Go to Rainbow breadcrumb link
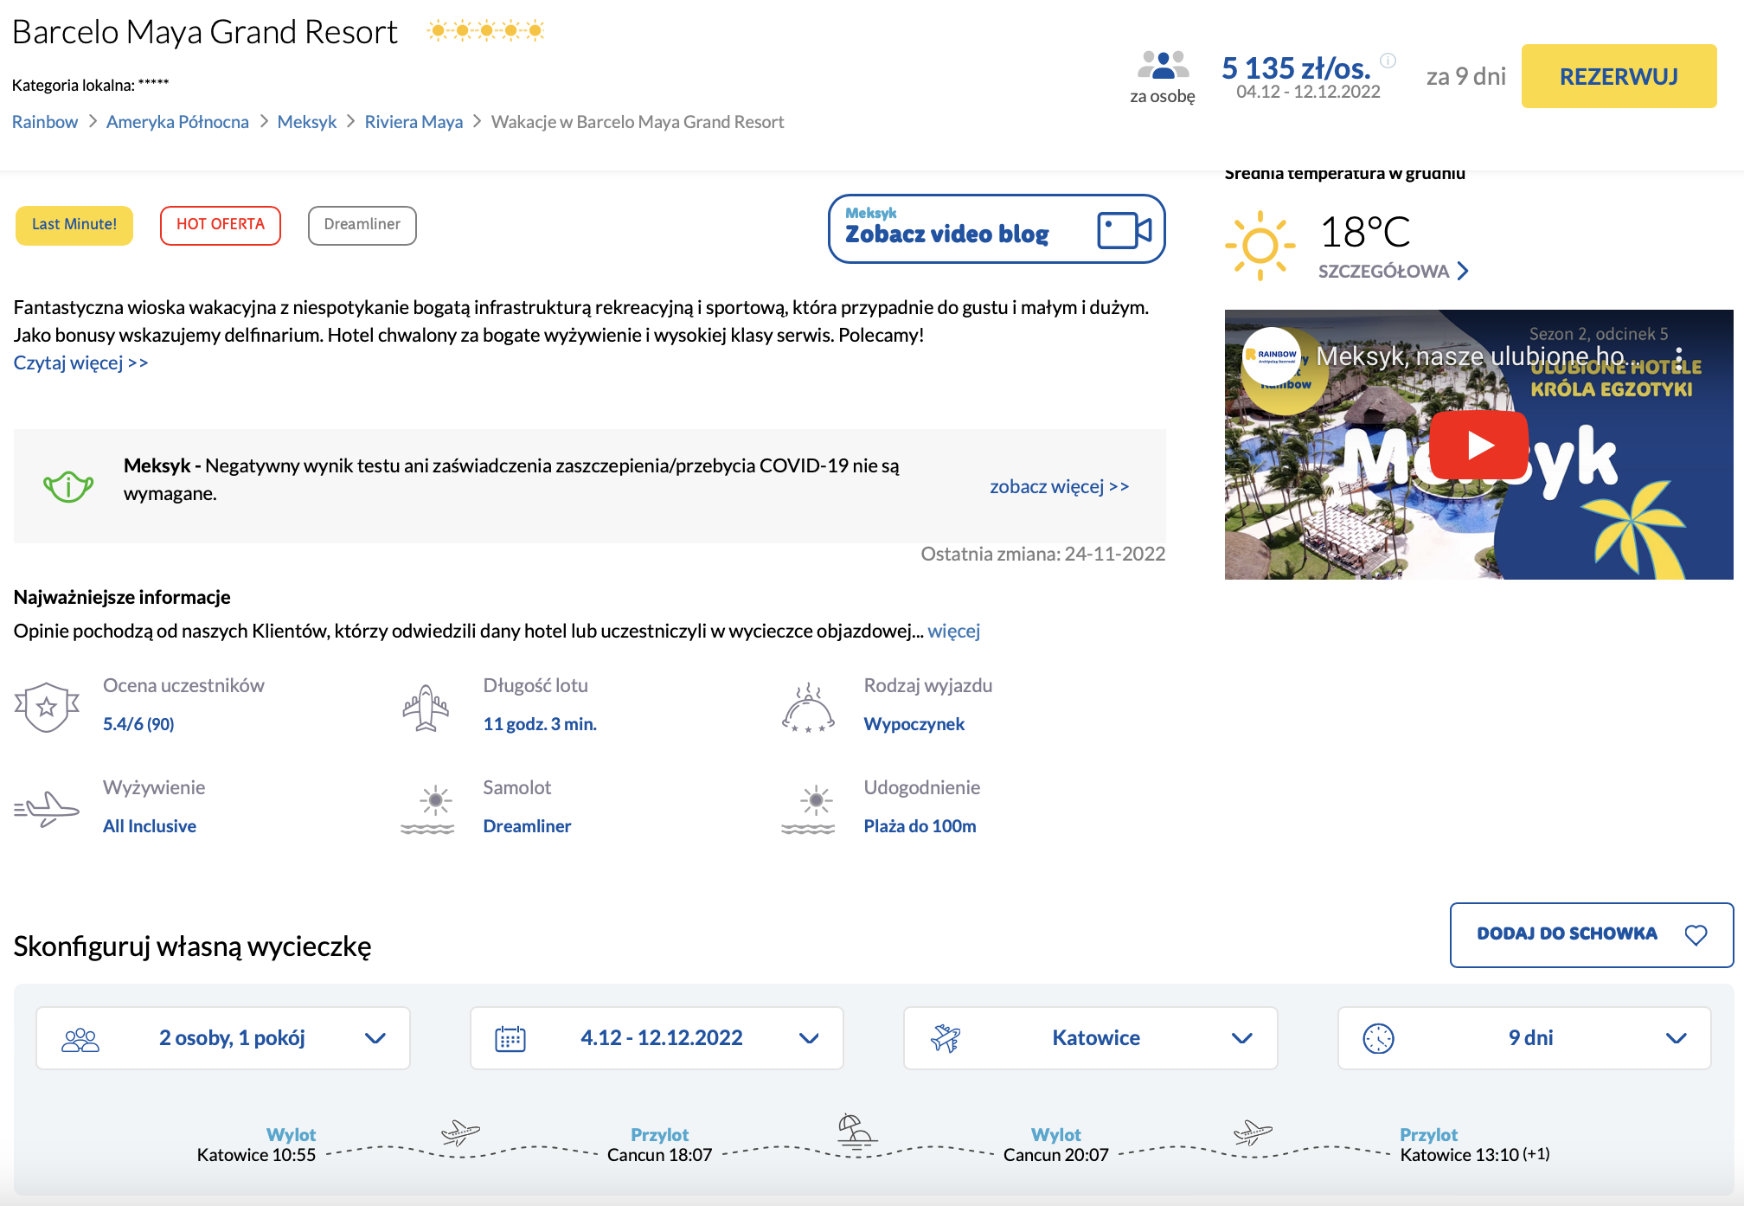Viewport: 1744px width, 1206px height. pyautogui.click(x=45, y=122)
